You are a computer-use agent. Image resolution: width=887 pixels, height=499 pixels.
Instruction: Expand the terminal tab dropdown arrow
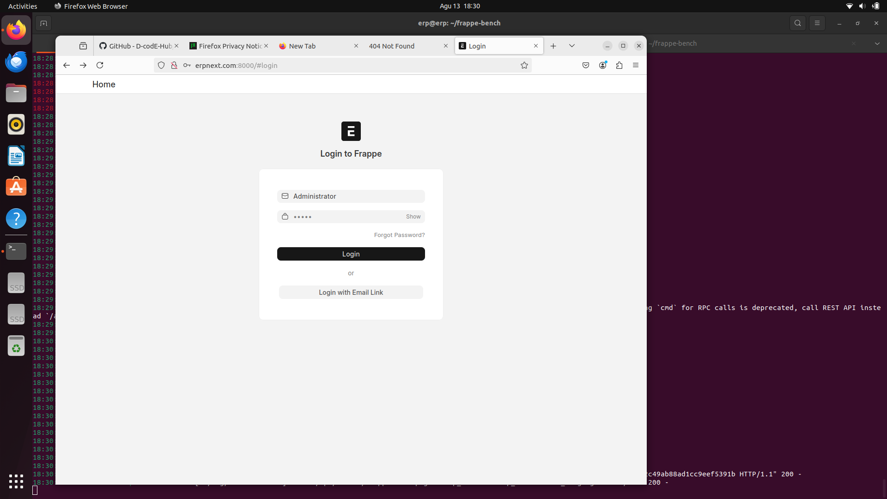(x=877, y=43)
